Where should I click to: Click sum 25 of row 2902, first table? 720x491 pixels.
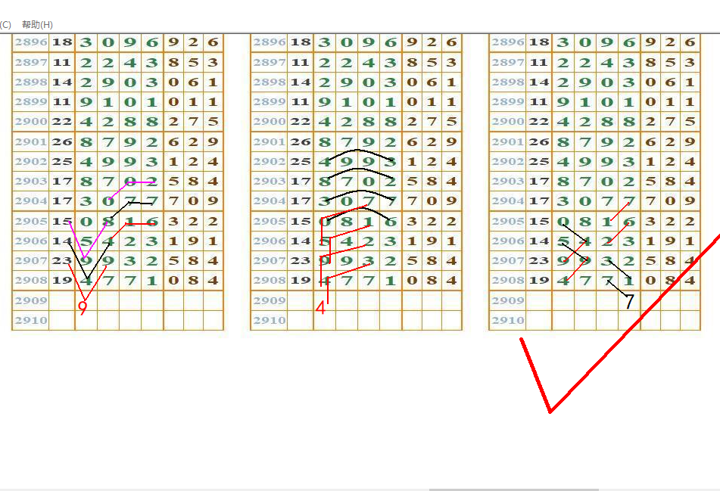[x=62, y=162]
